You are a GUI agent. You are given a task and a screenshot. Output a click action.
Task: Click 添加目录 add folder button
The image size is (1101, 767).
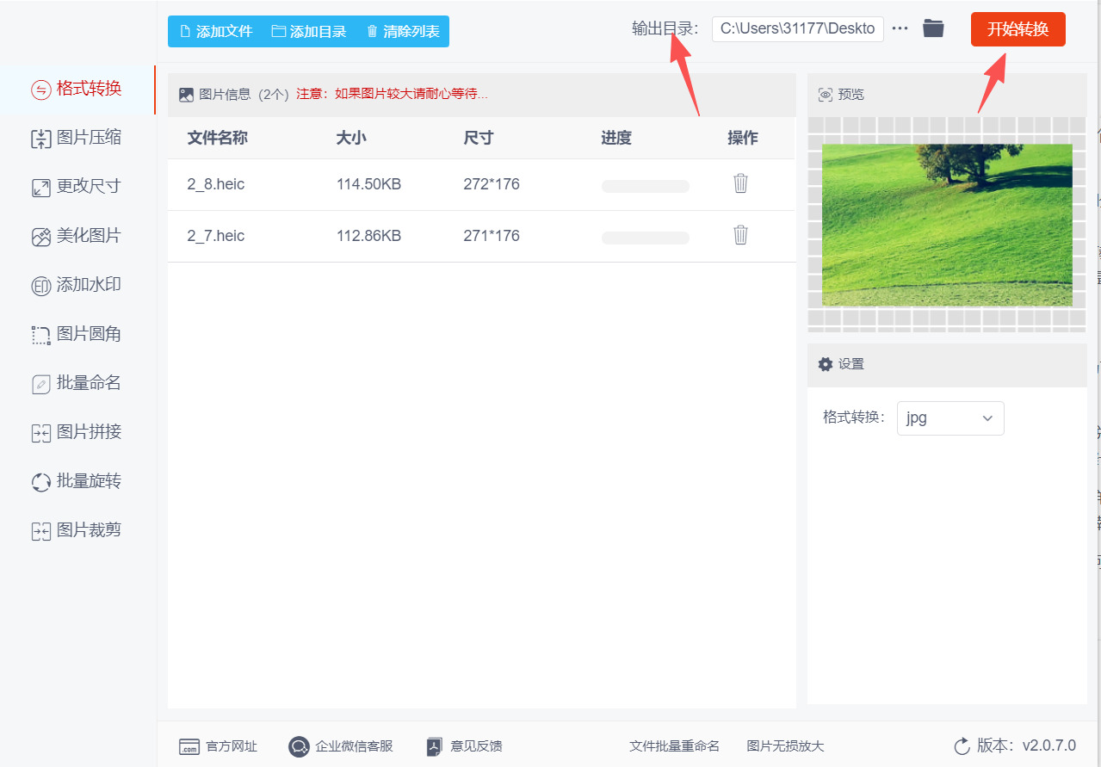click(x=308, y=32)
